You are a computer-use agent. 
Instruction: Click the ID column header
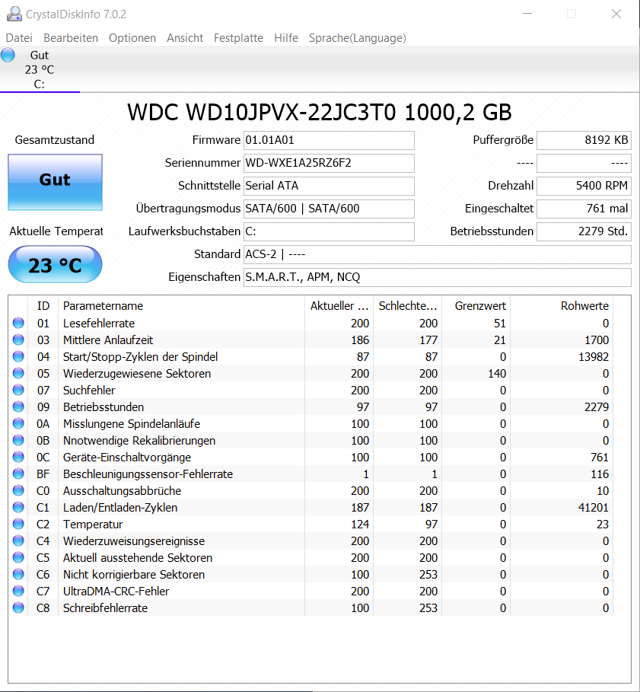pos(43,306)
